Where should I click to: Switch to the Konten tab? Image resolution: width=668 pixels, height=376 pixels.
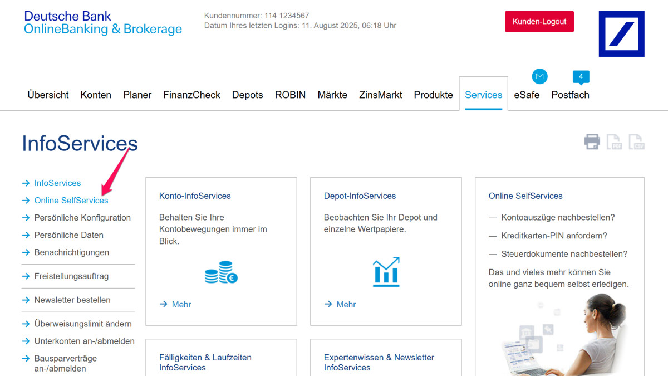95,95
